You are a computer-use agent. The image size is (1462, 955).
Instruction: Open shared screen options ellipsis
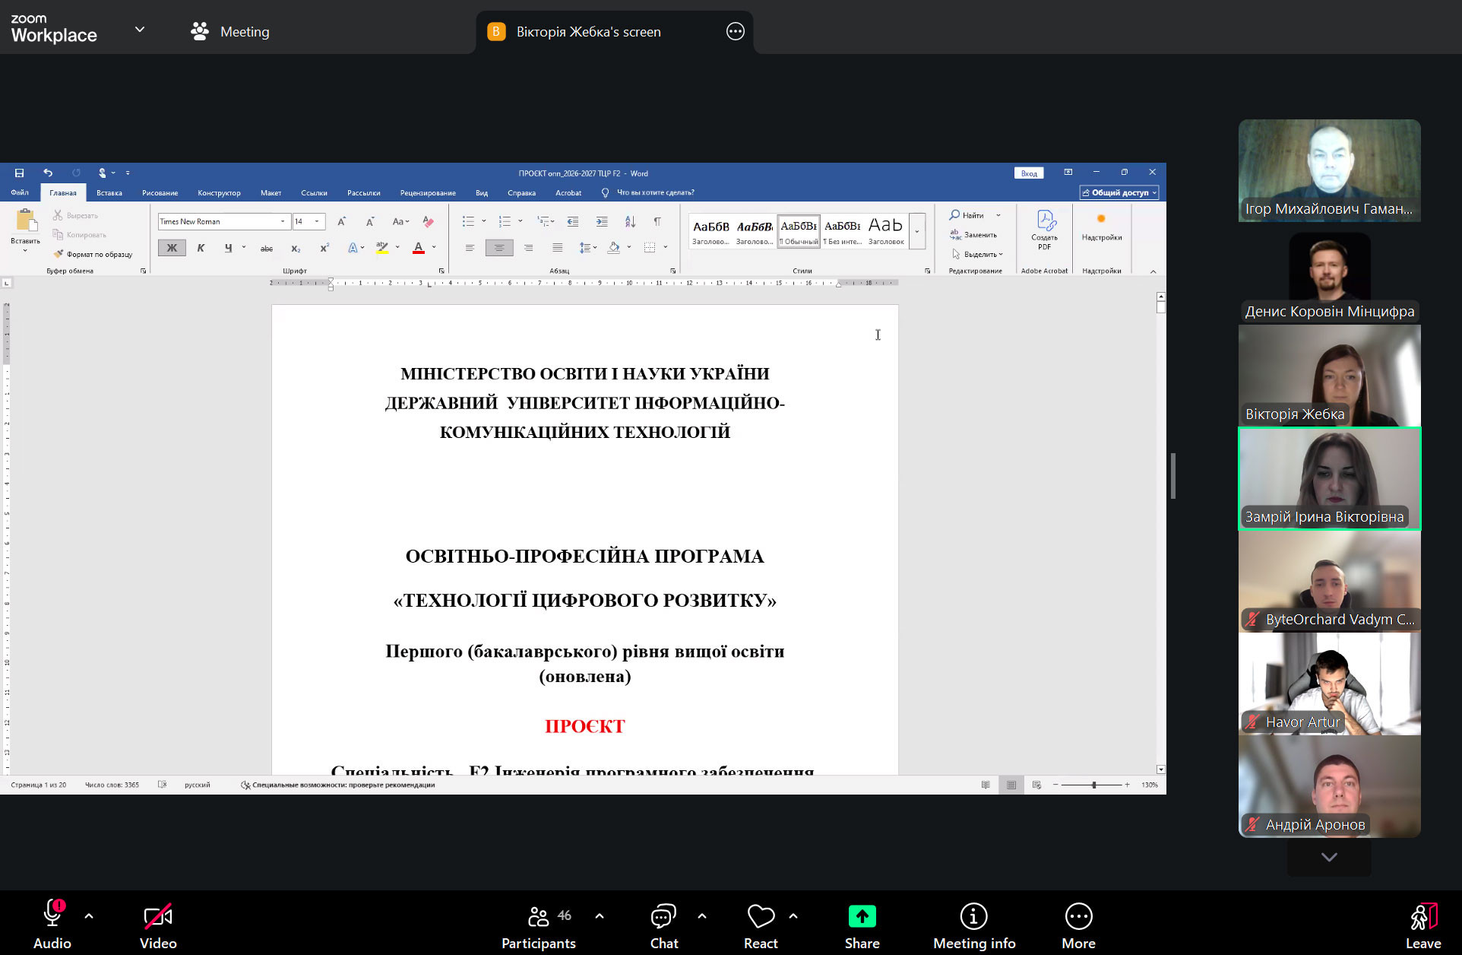tap(735, 32)
